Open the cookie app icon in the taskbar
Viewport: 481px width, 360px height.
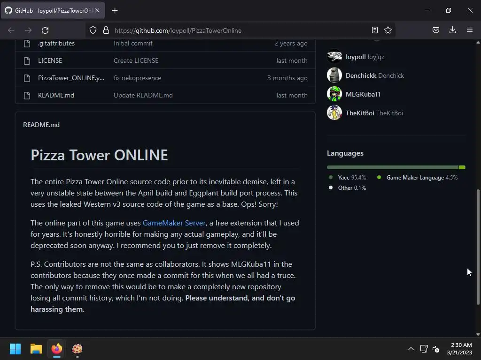click(x=78, y=349)
